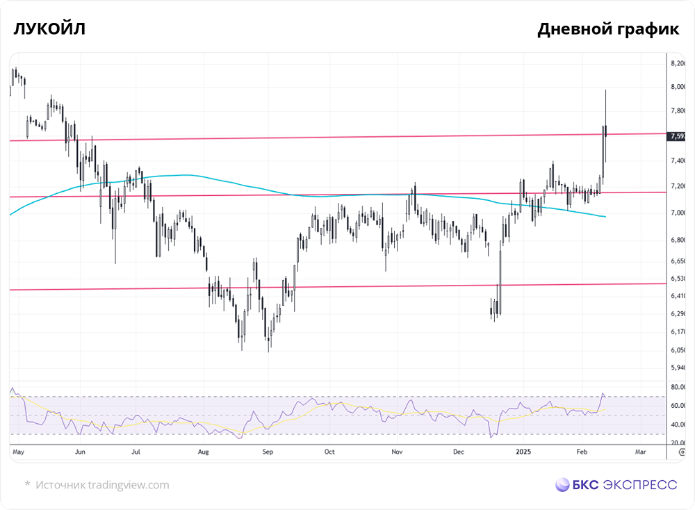Image resolution: width=695 pixels, height=510 pixels.
Task: Click the 2025 label on the time axis
Action: [x=523, y=452]
